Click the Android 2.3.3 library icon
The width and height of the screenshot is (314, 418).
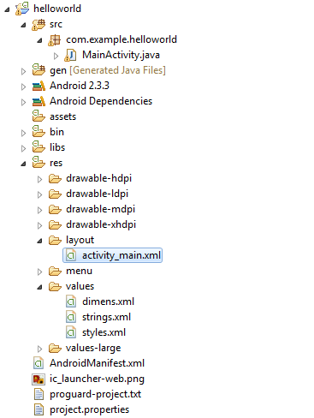pos(39,86)
